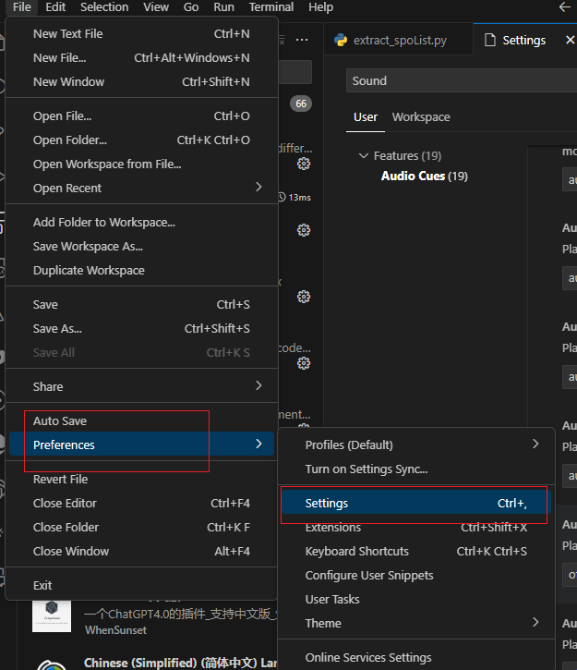Click the back arrow in title bar
This screenshot has width=577, height=670.
pyautogui.click(x=565, y=6)
